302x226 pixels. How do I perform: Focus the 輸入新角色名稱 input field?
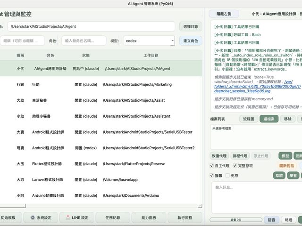[84, 41]
